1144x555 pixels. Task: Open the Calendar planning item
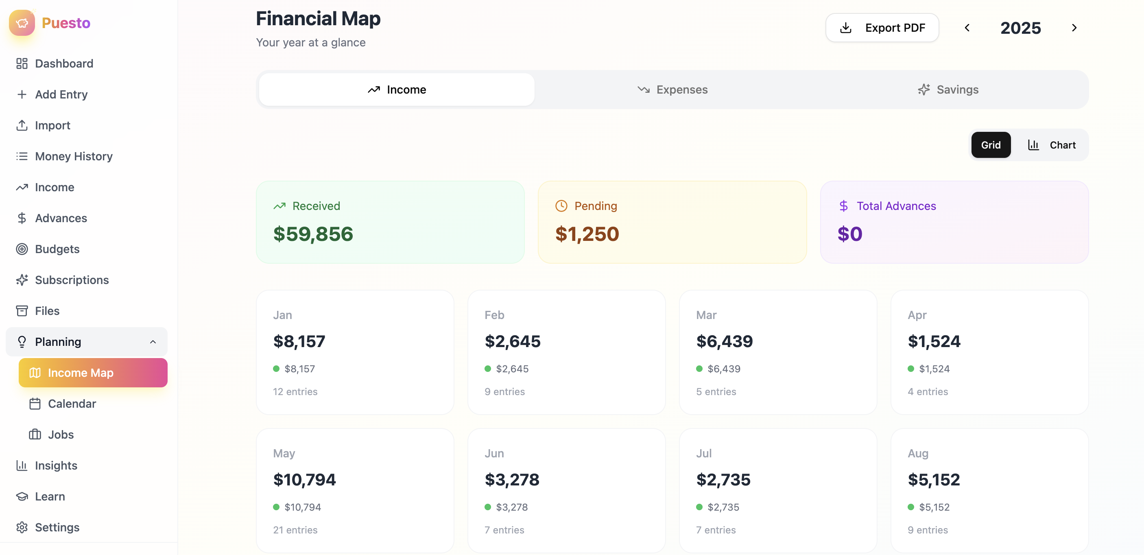pyautogui.click(x=72, y=404)
